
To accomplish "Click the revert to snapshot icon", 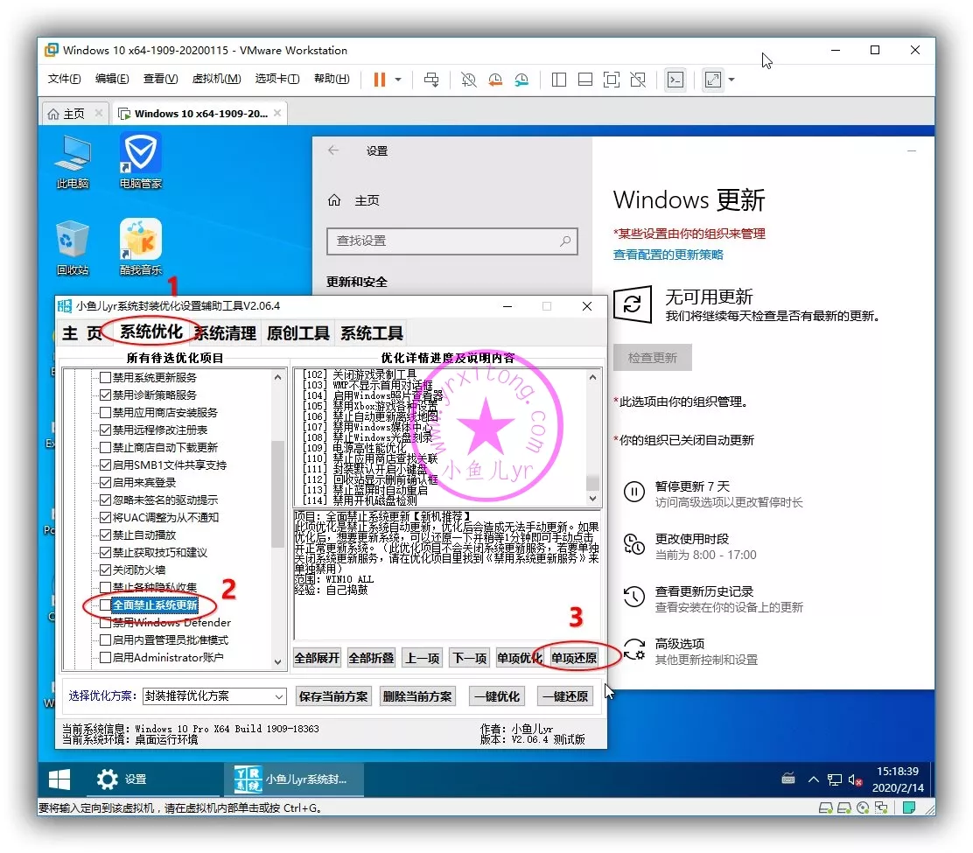I will (x=495, y=80).
